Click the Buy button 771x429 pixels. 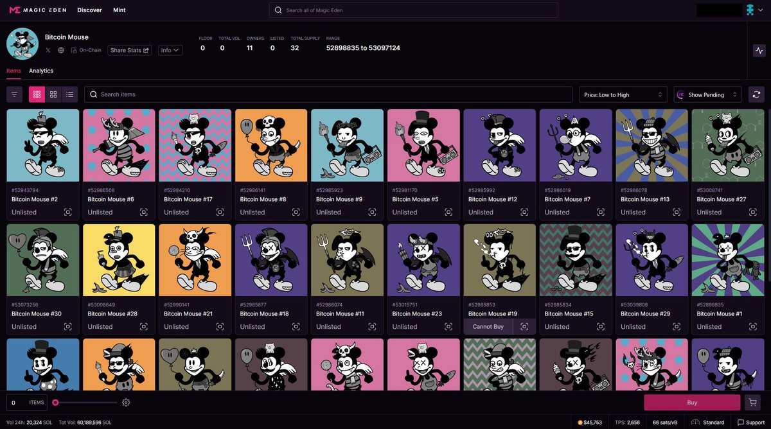click(692, 403)
